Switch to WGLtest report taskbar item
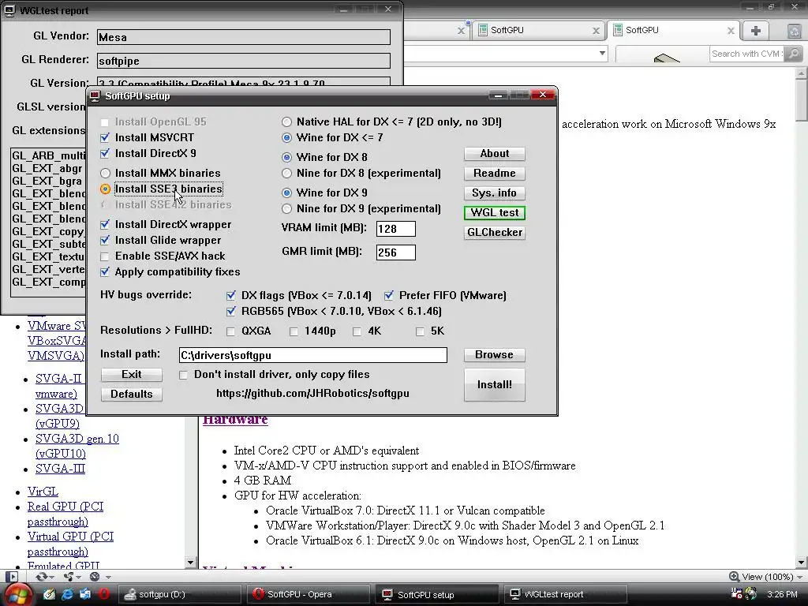The width and height of the screenshot is (808, 606). coord(565,594)
